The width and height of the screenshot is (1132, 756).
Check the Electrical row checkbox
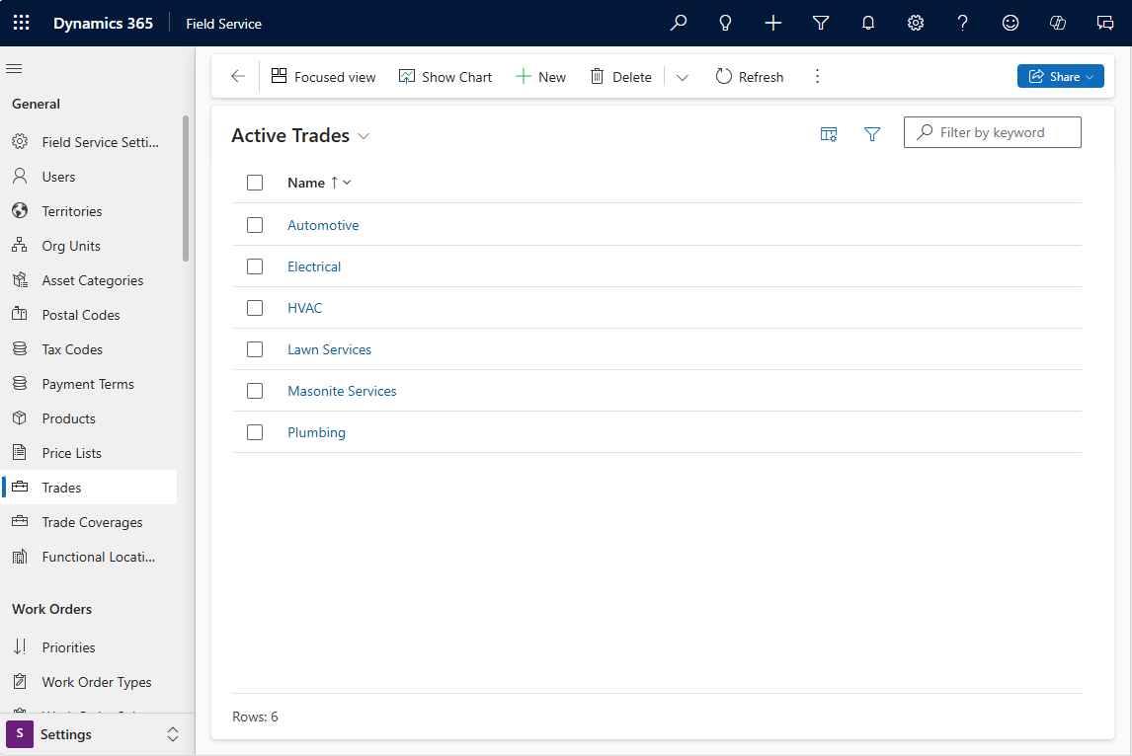(255, 266)
